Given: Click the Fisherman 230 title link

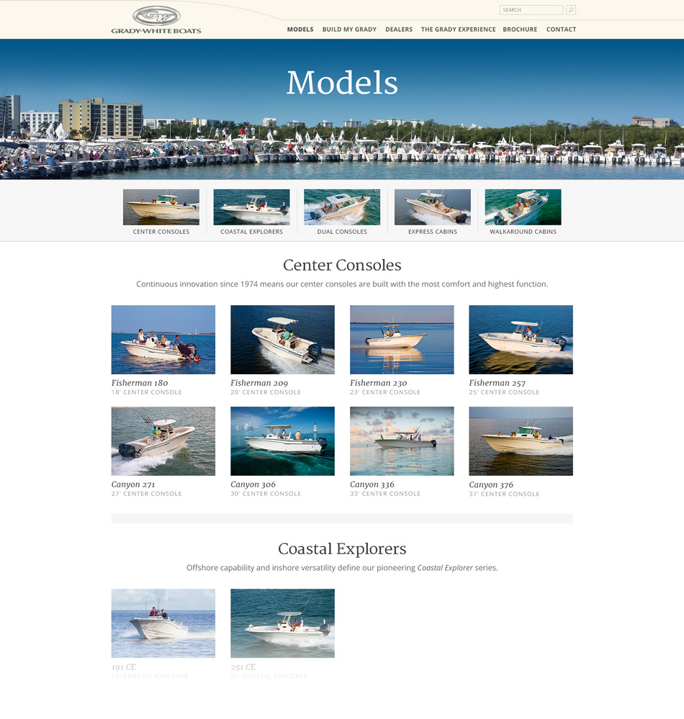Looking at the screenshot, I should click(x=379, y=383).
